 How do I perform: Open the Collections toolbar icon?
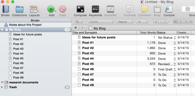click(20, 9)
